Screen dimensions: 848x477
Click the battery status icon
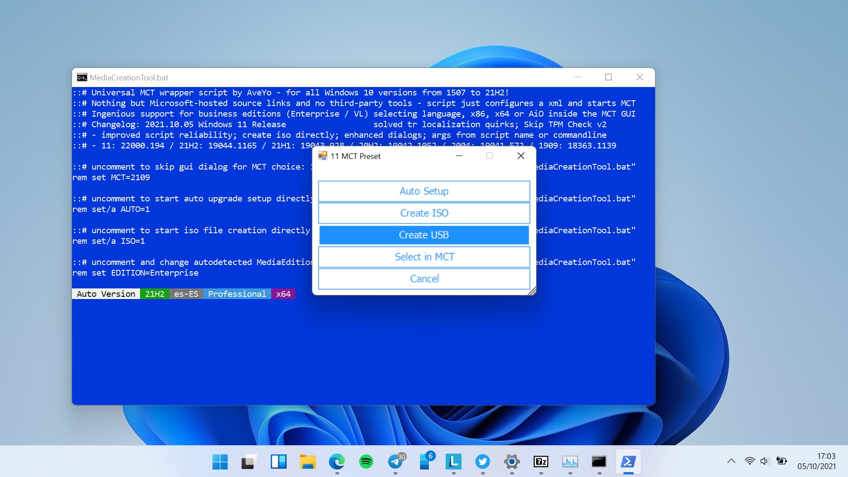782,461
